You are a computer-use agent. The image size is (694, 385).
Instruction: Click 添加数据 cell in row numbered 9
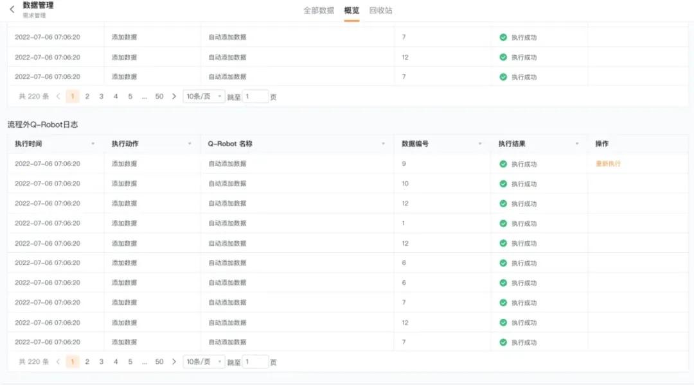pyautogui.click(x=124, y=164)
